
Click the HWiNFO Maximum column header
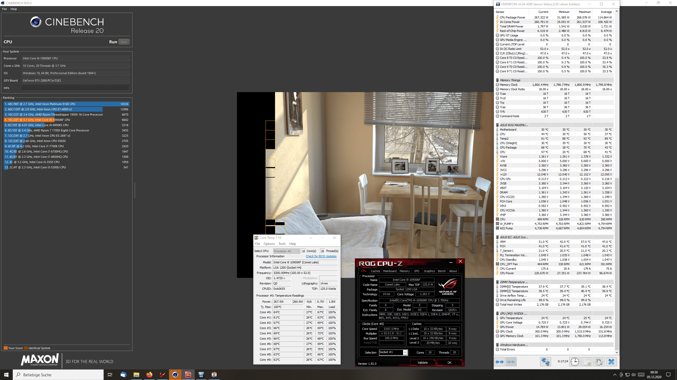coord(581,12)
